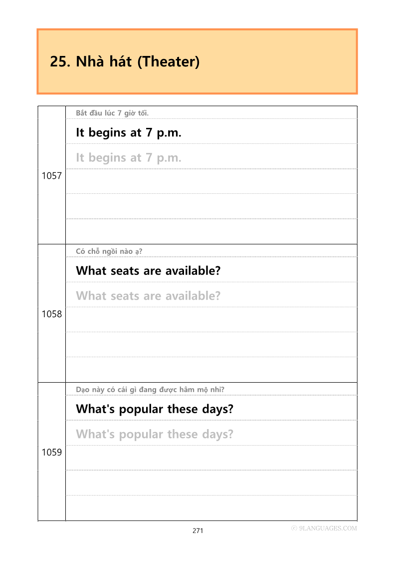This screenshot has height=561, width=396.
Task: Click the '25. Nhà hát (Theater)' heading
Action: click(125, 61)
